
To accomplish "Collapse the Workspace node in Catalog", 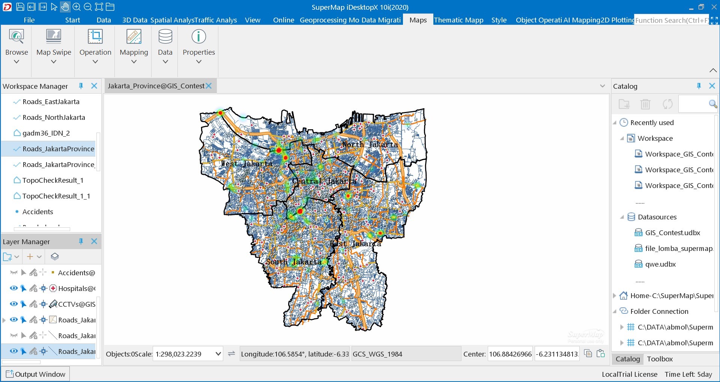I will point(622,139).
